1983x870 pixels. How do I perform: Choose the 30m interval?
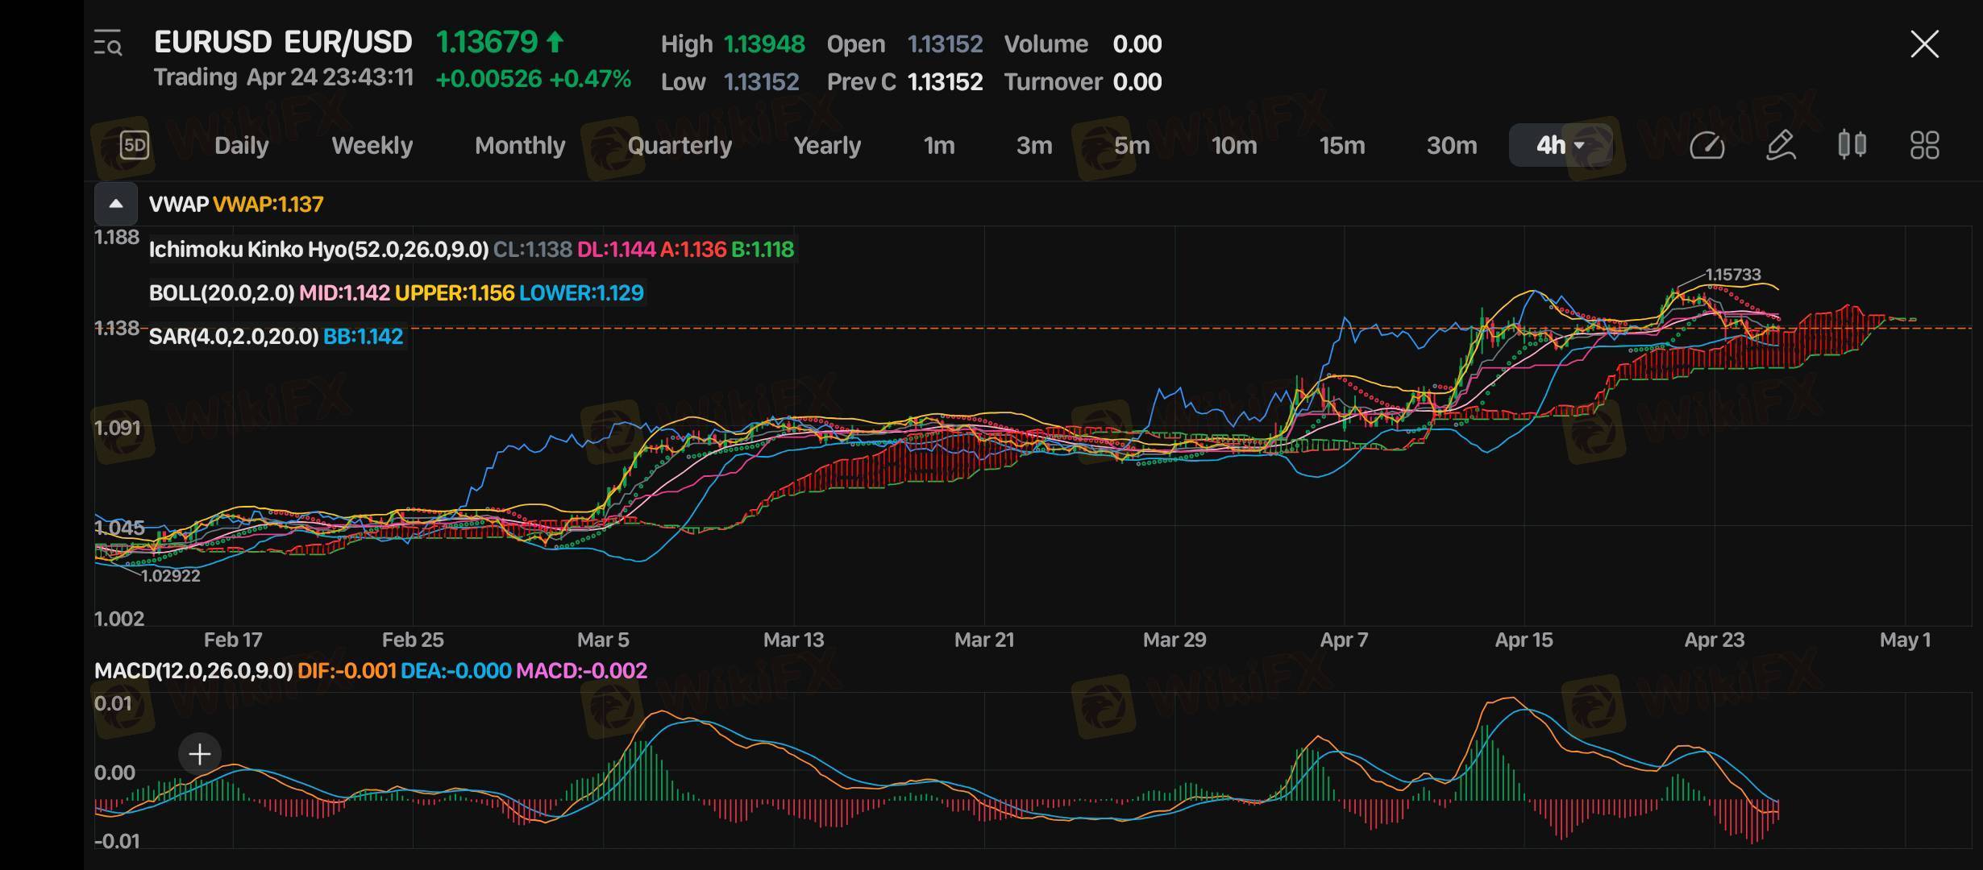pos(1451,145)
